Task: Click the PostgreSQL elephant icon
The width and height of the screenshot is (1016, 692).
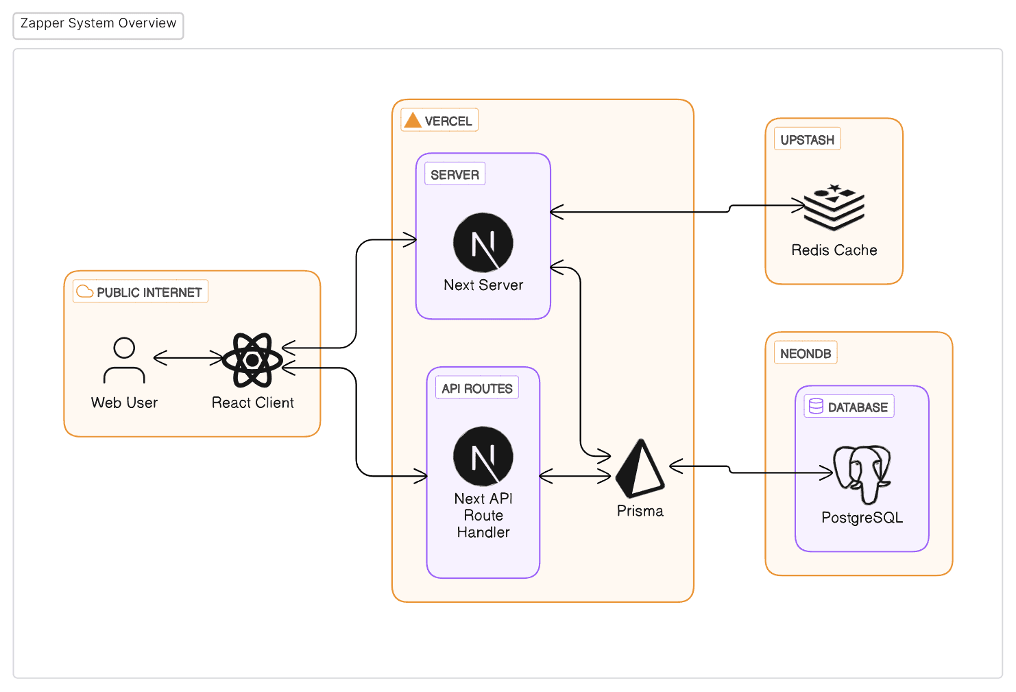Action: [x=862, y=475]
